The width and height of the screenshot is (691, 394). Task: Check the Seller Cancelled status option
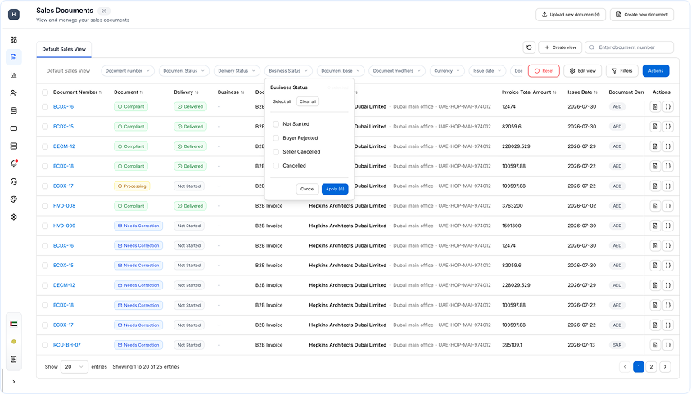coord(276,151)
